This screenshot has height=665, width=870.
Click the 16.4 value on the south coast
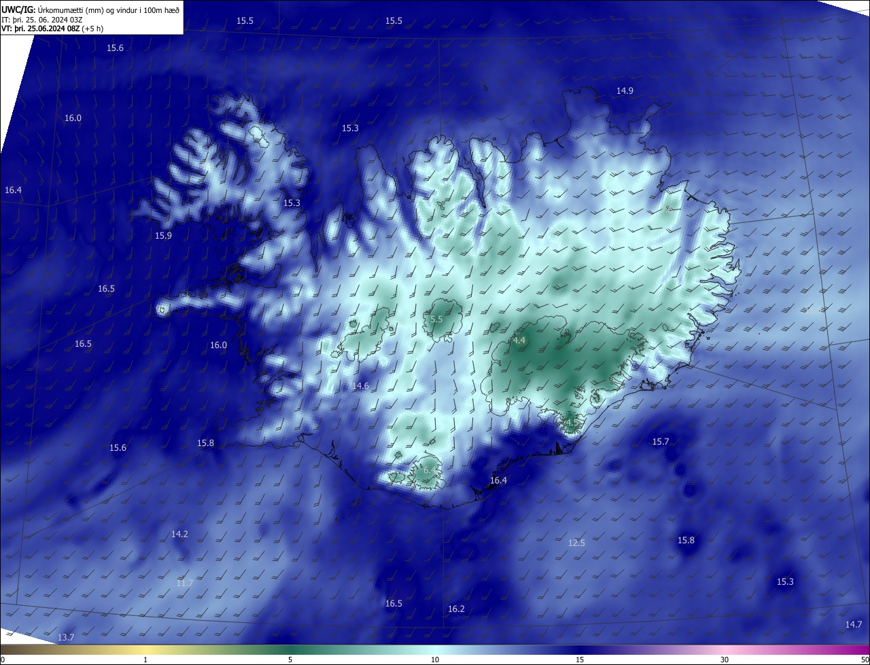click(x=498, y=480)
